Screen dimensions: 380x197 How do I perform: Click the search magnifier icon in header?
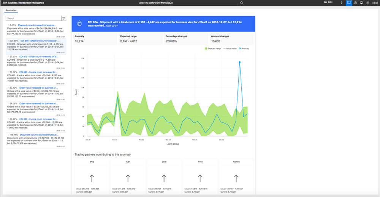pos(242,3)
